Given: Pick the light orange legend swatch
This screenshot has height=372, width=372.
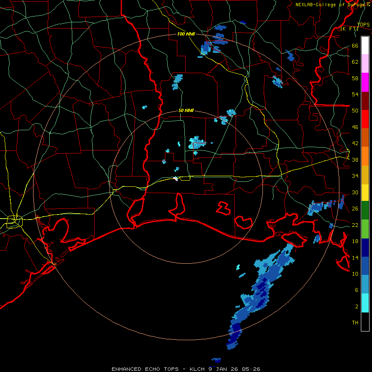Looking at the screenshot, I should click(x=365, y=156).
